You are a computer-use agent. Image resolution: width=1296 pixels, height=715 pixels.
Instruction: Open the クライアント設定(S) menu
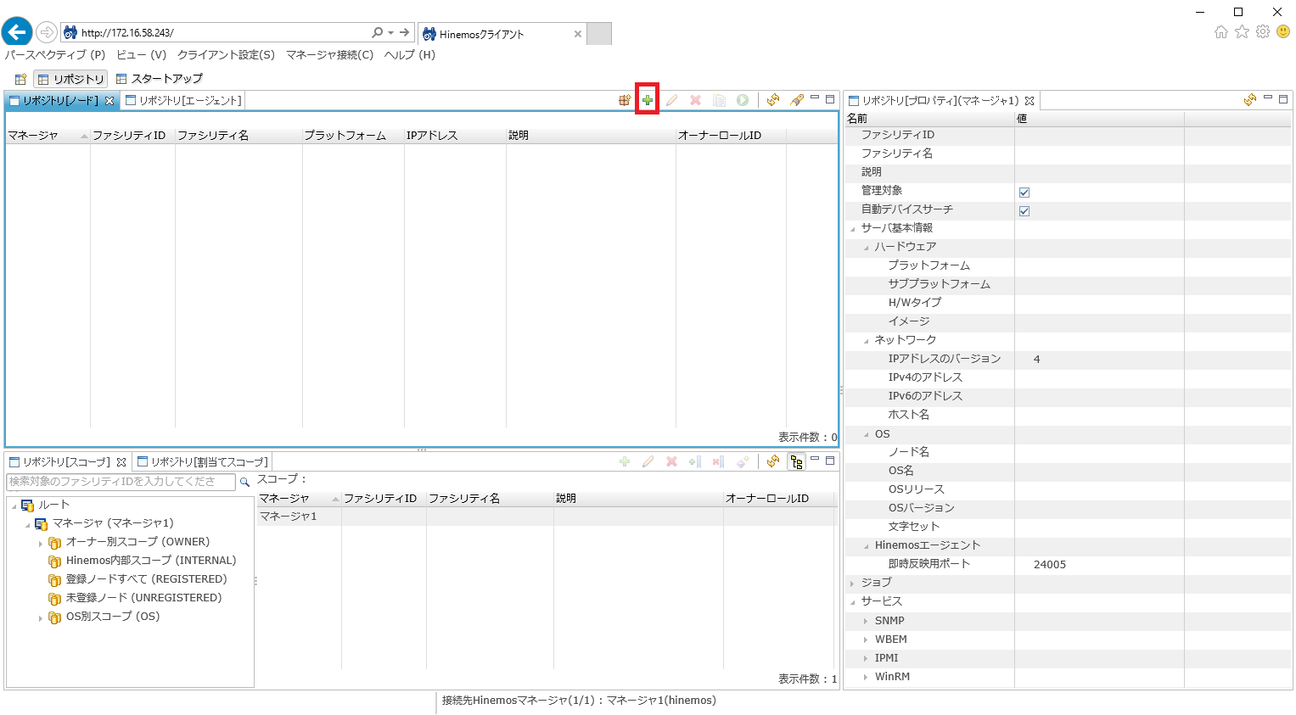coord(226,55)
